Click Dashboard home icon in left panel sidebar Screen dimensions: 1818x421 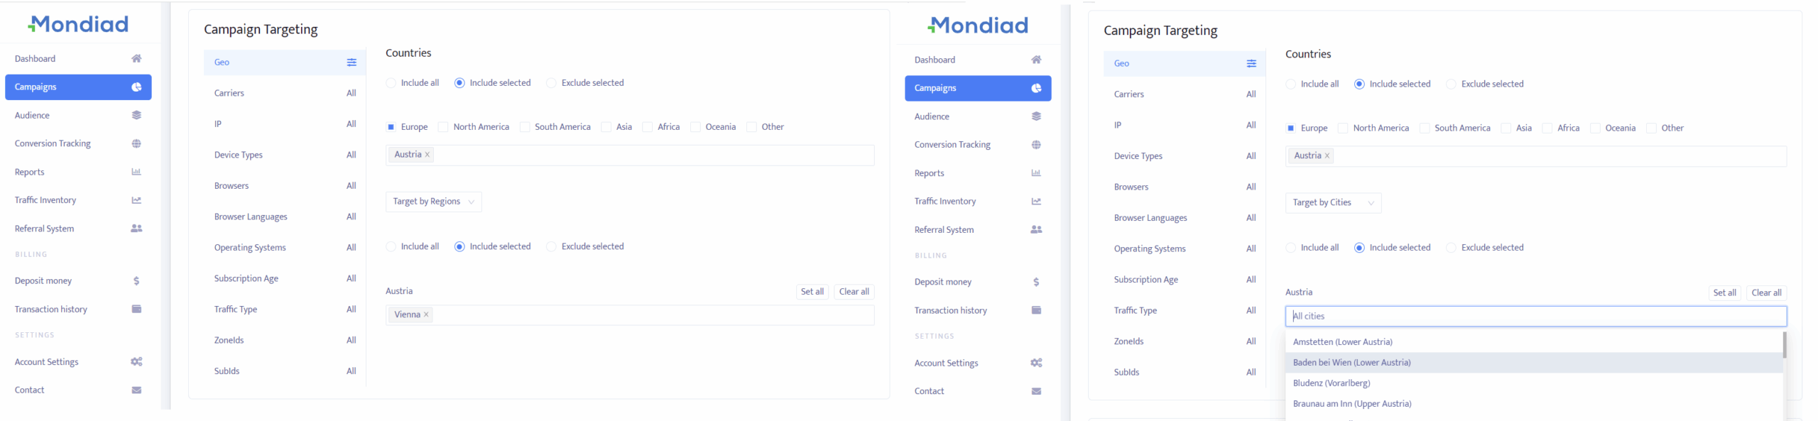(x=136, y=58)
